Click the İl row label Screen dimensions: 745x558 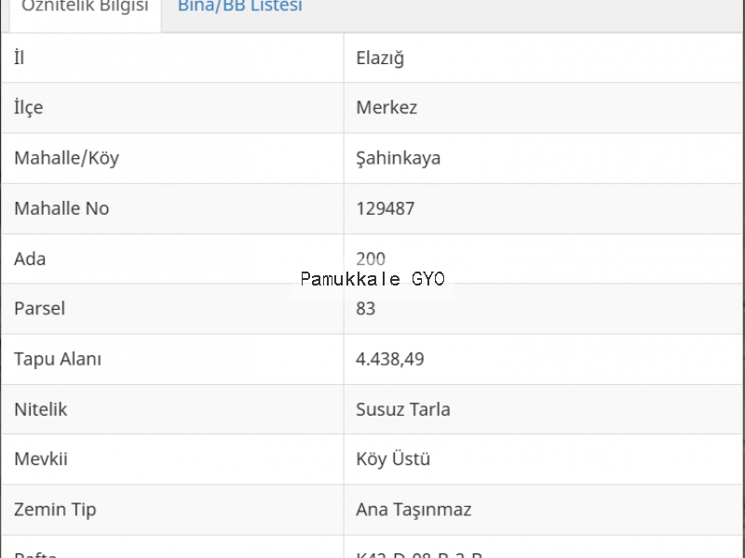(19, 58)
